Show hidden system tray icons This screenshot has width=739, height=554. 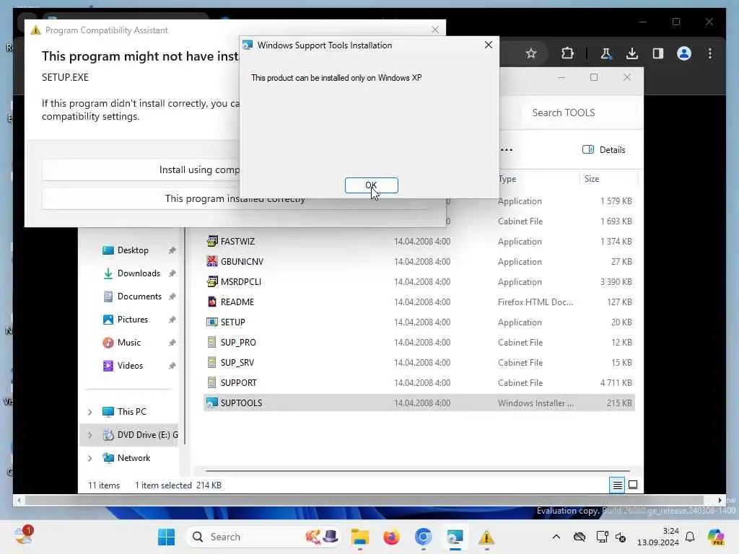tap(556, 537)
